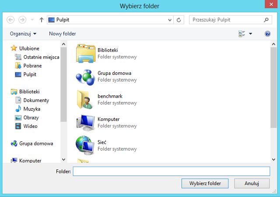The image size is (280, 197).
Task: Open Dokumenty library in sidebar
Action: click(x=36, y=100)
